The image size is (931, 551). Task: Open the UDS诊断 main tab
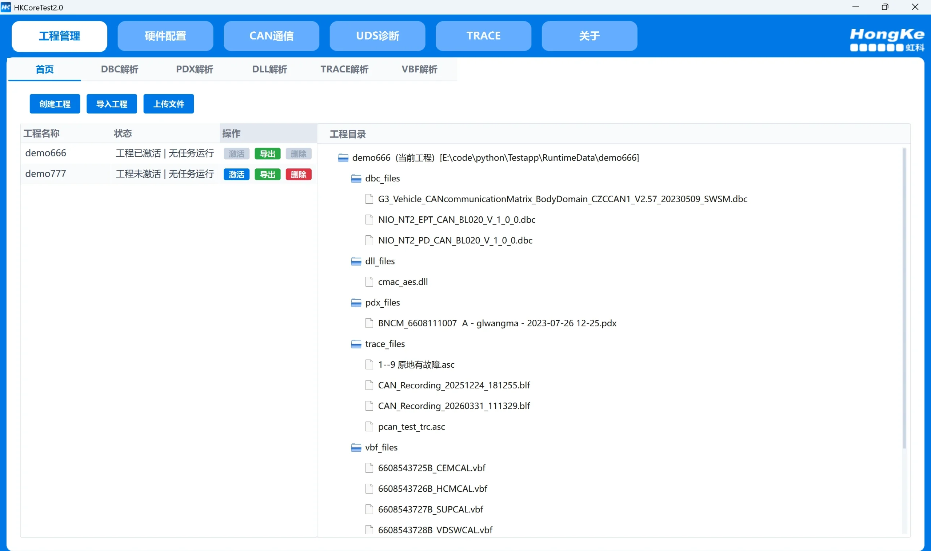coord(377,36)
